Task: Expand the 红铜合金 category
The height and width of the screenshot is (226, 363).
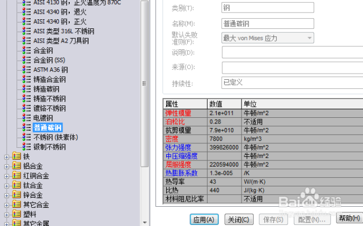Action: tap(7, 176)
